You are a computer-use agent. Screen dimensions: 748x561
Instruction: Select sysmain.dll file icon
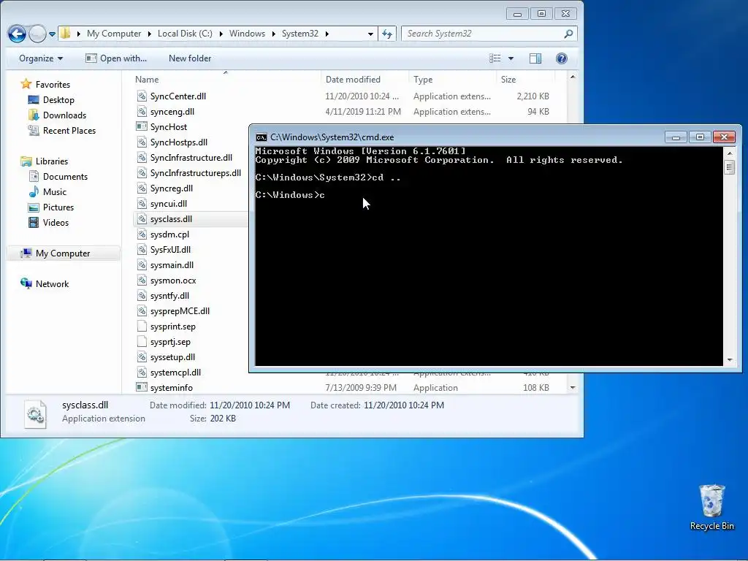pyautogui.click(x=142, y=264)
